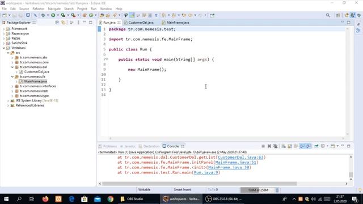Click the Coverage launch icon
This screenshot has width=363, height=204.
63,15
